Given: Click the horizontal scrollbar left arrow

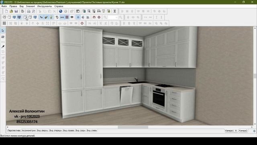Looking at the screenshot, I should coord(8,127).
